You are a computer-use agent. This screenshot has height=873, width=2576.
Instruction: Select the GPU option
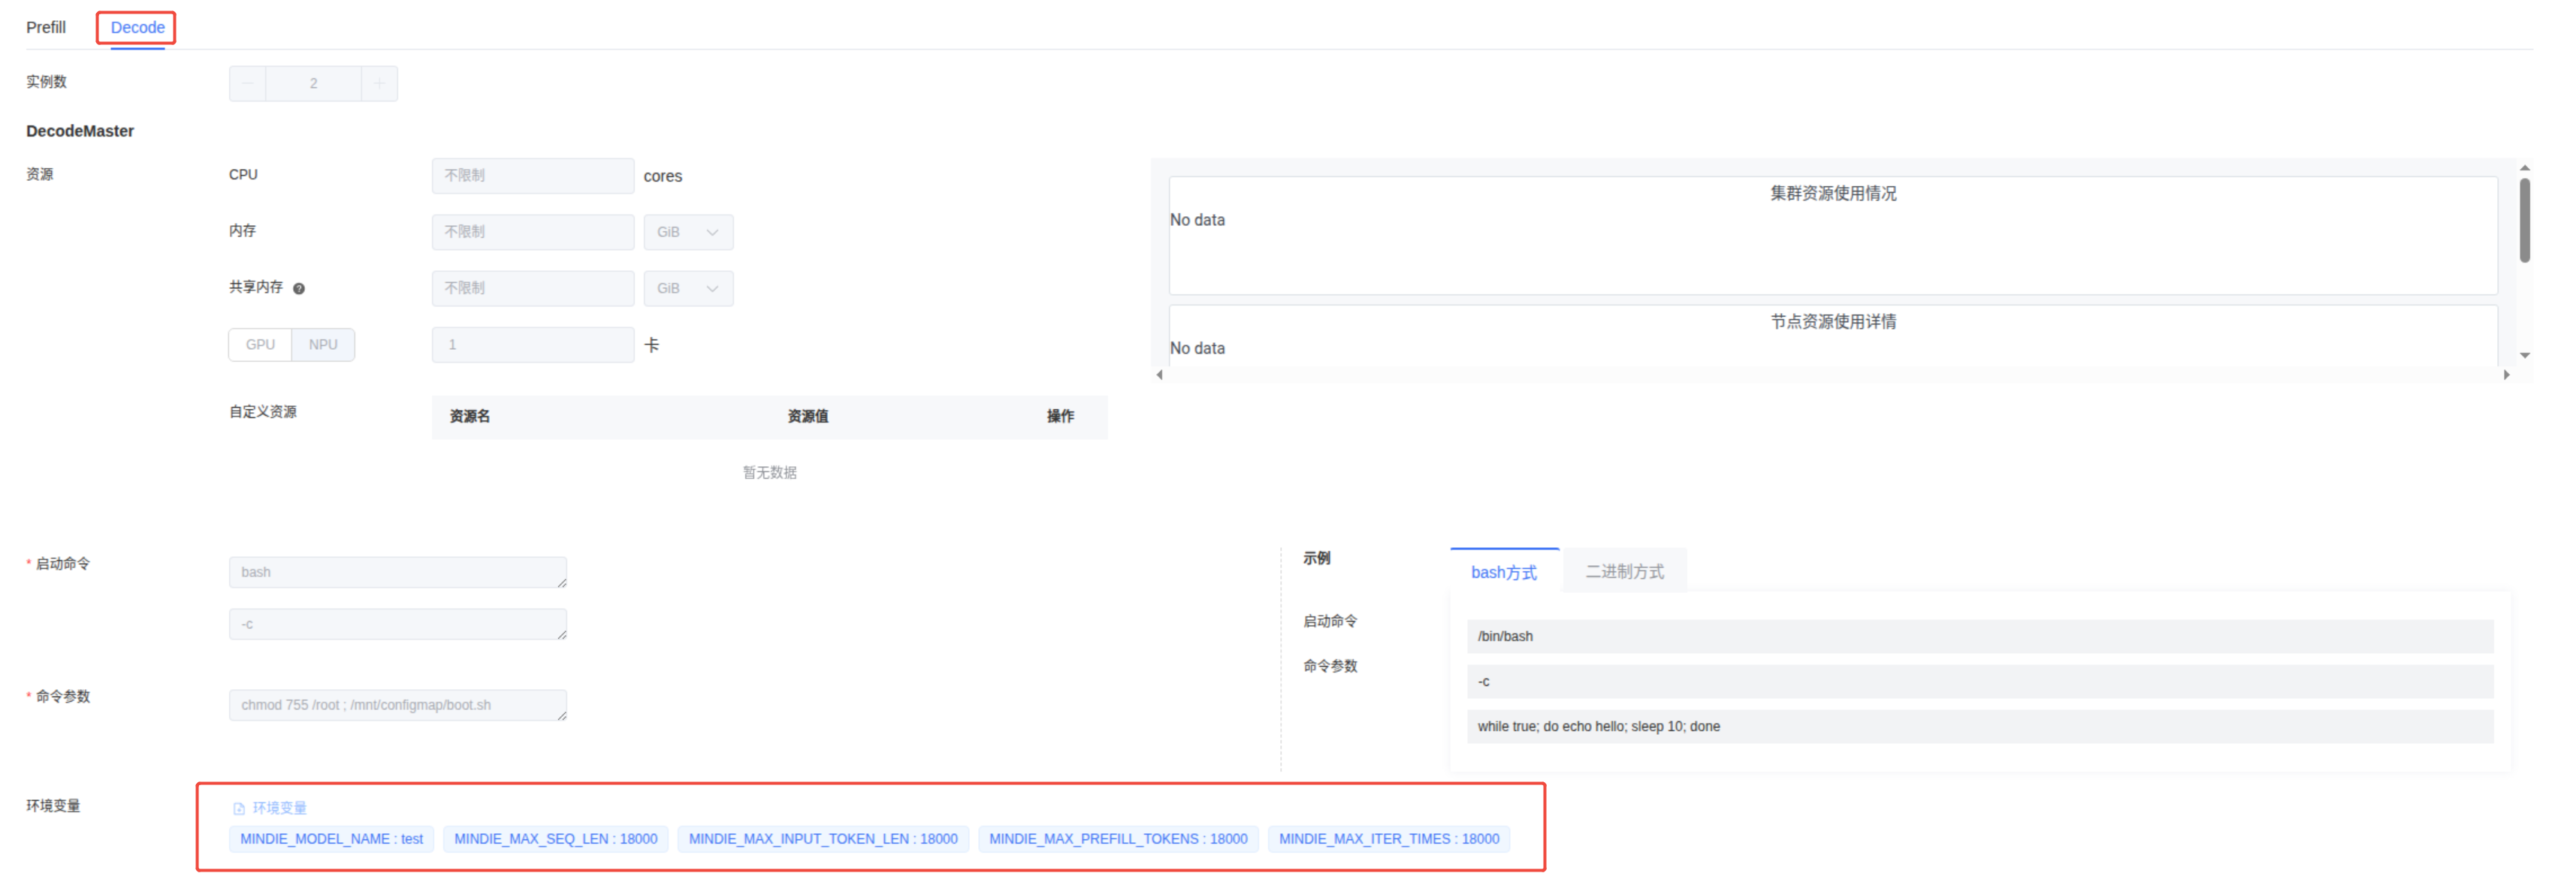(260, 345)
